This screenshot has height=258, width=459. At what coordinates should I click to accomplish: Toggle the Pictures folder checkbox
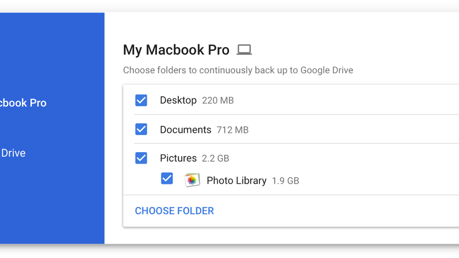[141, 158]
